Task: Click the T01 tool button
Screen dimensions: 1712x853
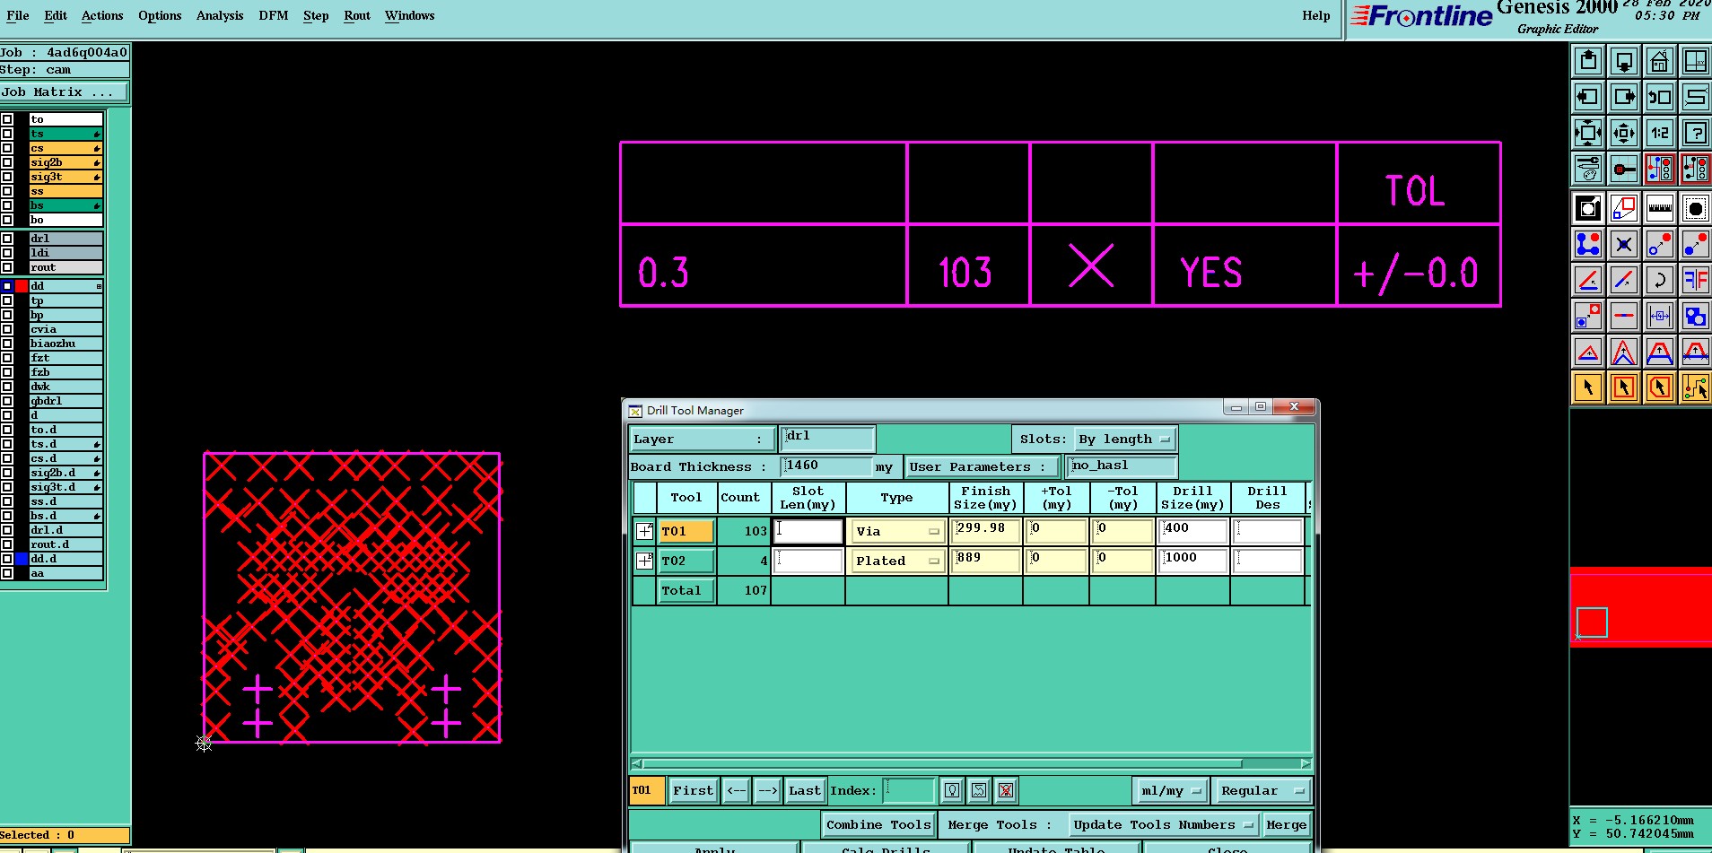Action: click(x=686, y=531)
